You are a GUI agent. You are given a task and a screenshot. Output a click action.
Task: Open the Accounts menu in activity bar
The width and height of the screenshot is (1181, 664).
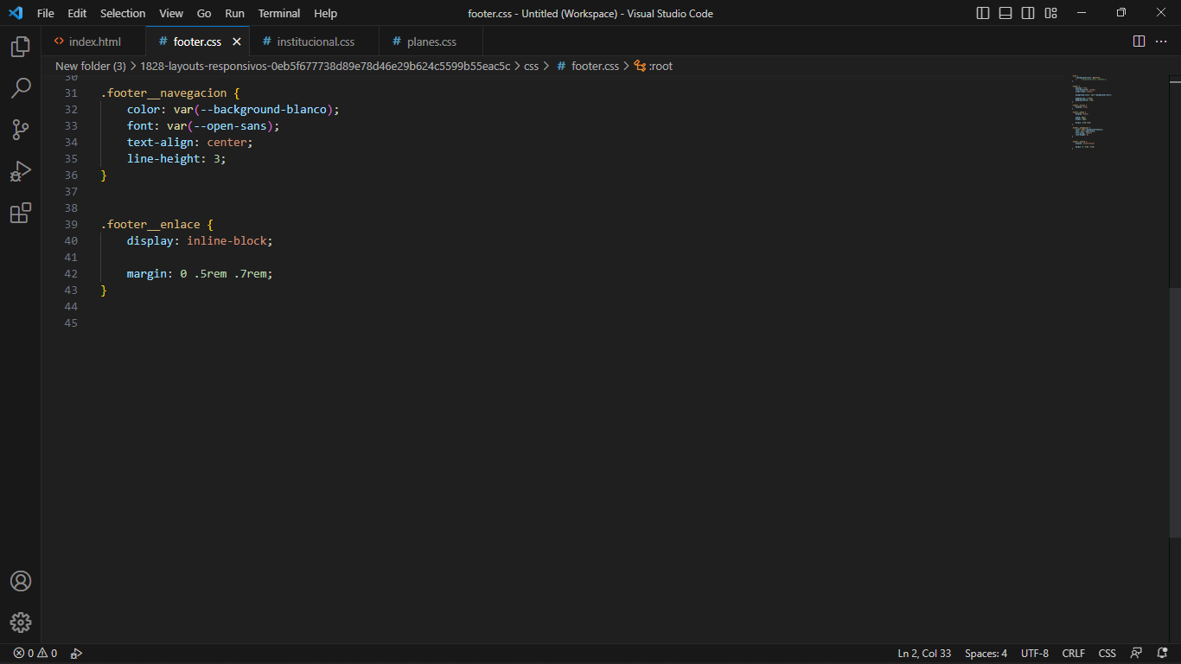(x=21, y=581)
